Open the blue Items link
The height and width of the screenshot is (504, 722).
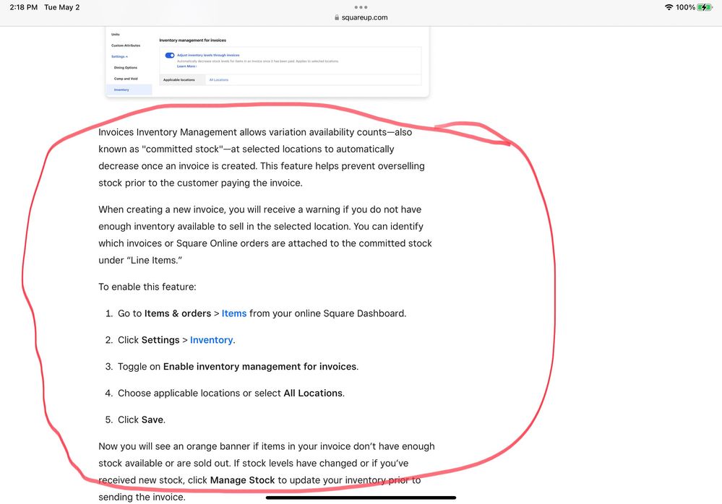click(234, 313)
